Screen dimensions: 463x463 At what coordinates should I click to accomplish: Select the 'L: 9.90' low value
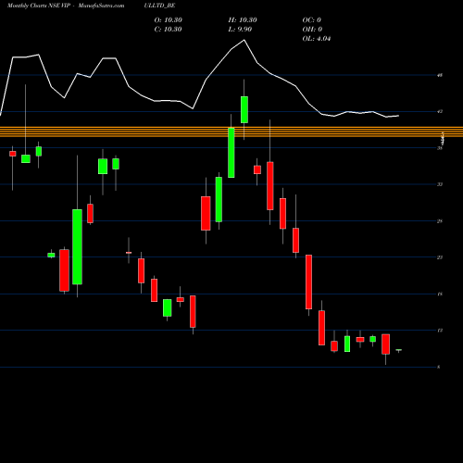240,30
